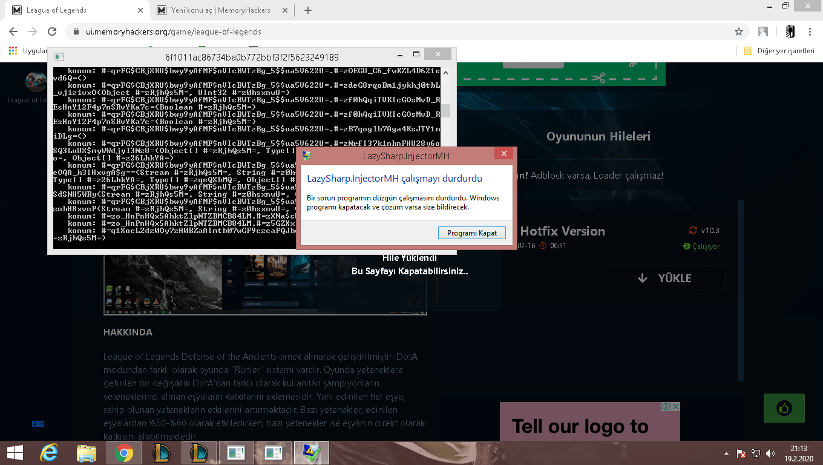Open the Chrome three-dot menu

[x=810, y=31]
